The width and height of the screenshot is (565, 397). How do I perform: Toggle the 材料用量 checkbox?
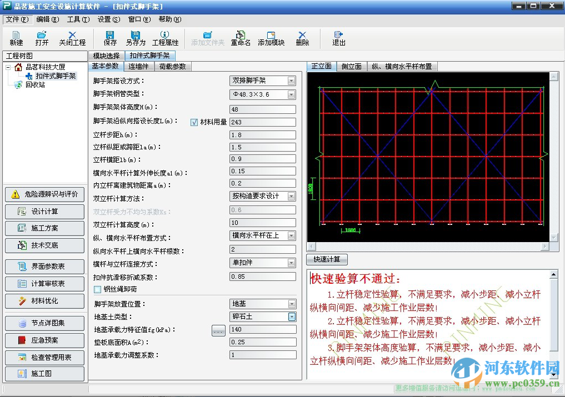[194, 122]
